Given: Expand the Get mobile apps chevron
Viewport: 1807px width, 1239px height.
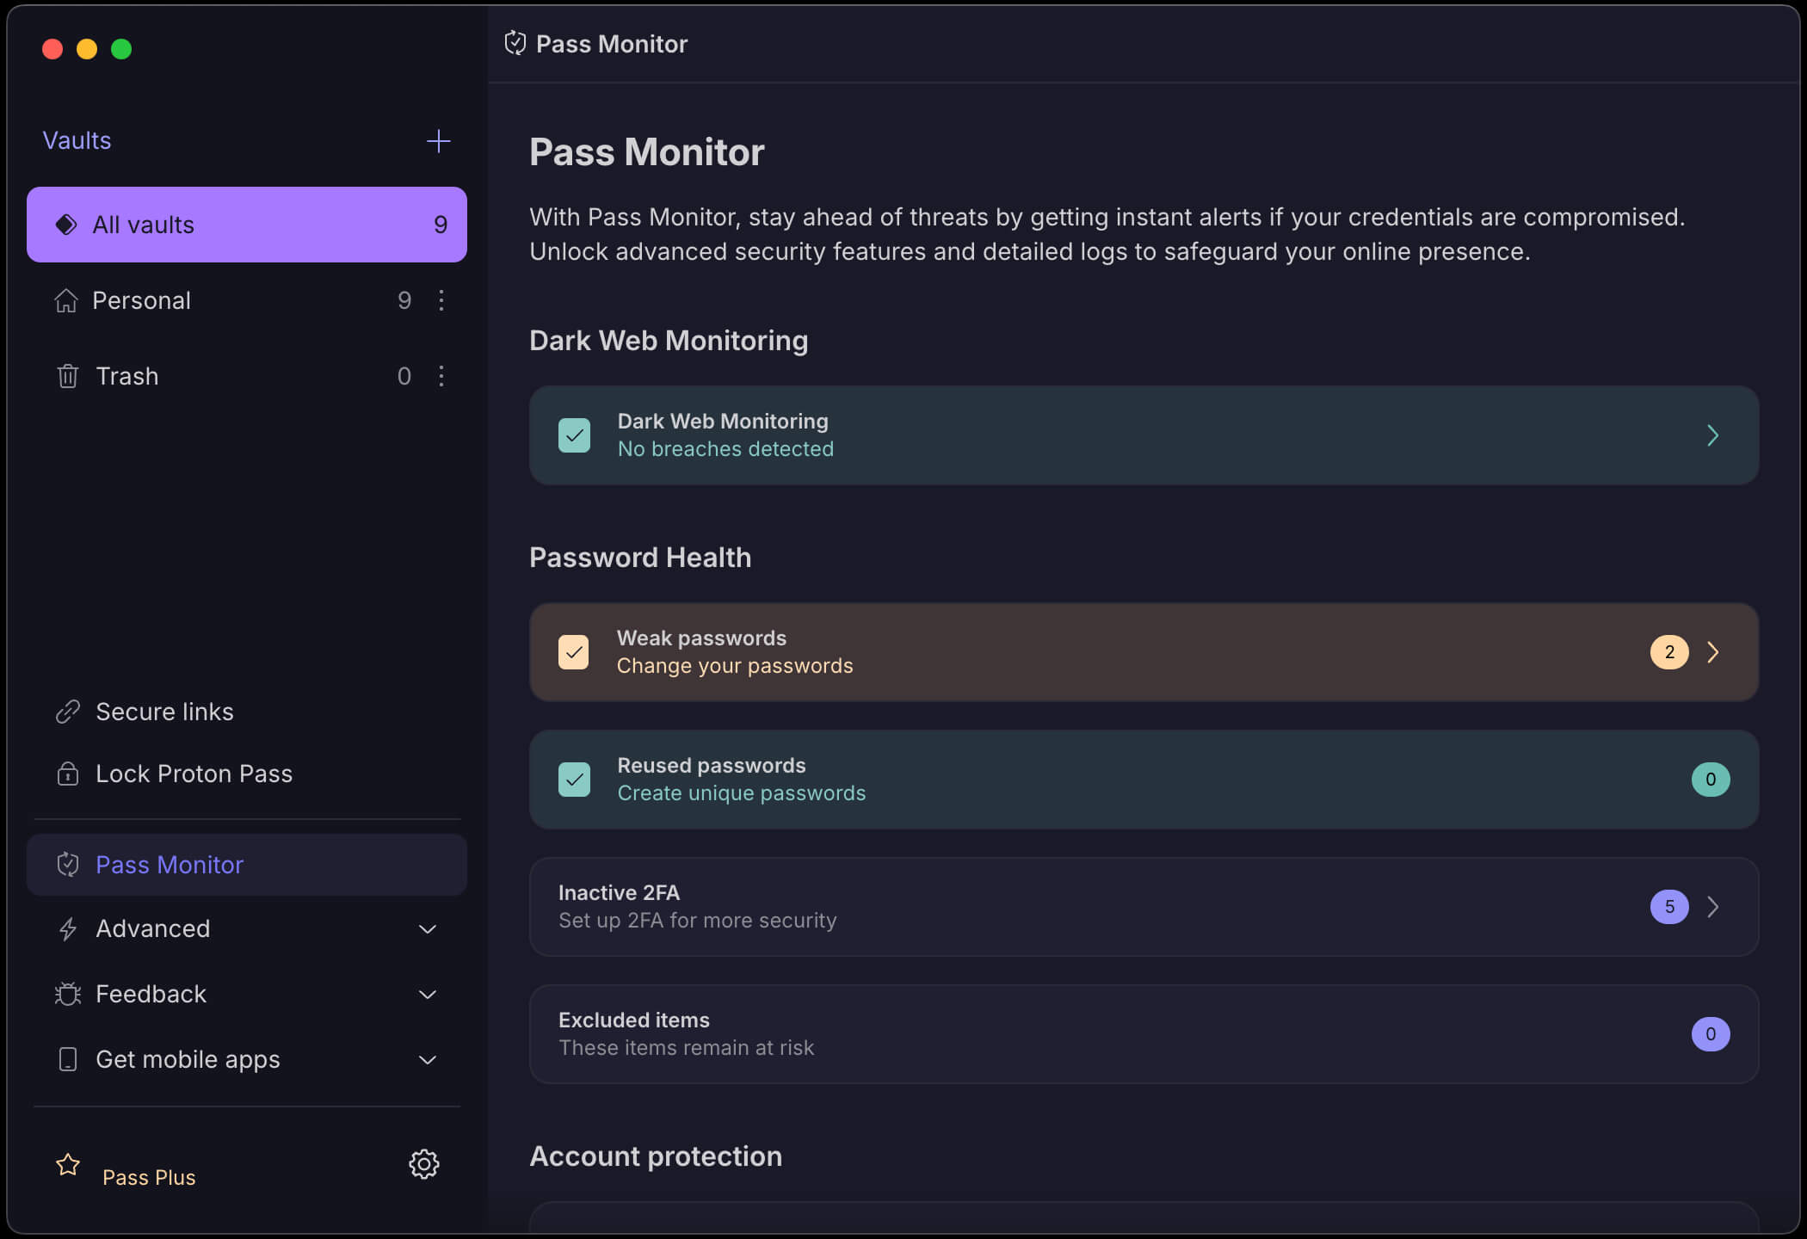Looking at the screenshot, I should click(428, 1060).
